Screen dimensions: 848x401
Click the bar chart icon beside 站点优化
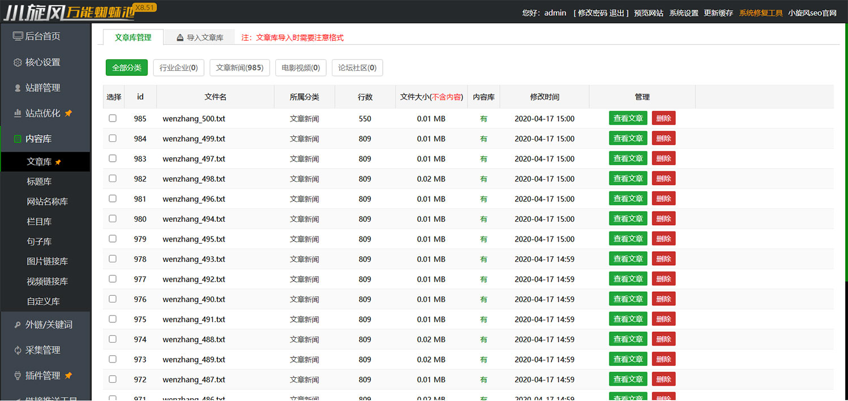click(18, 113)
